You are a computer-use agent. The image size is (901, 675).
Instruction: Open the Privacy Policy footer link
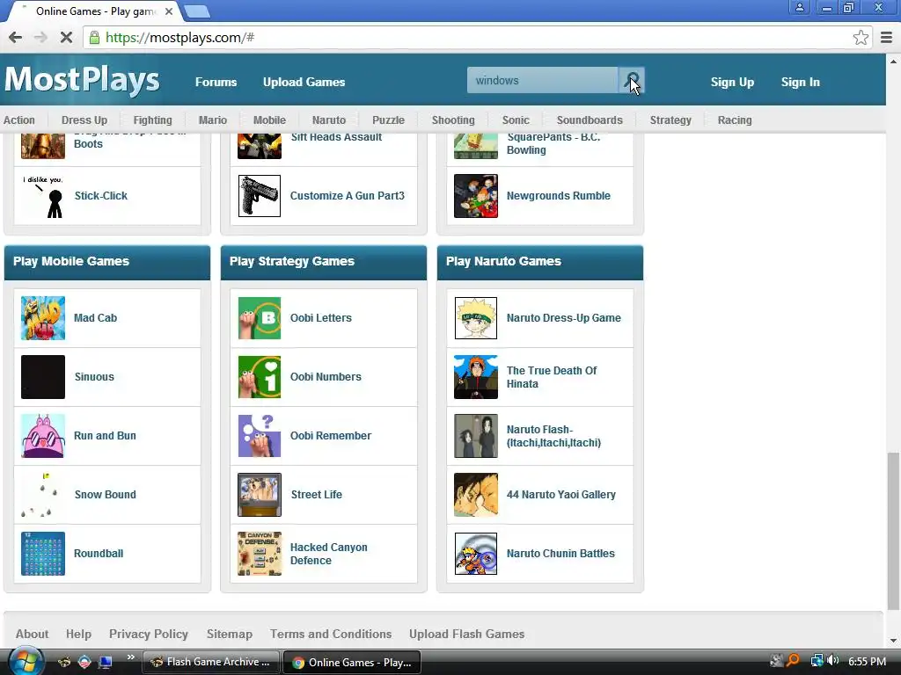coord(148,634)
